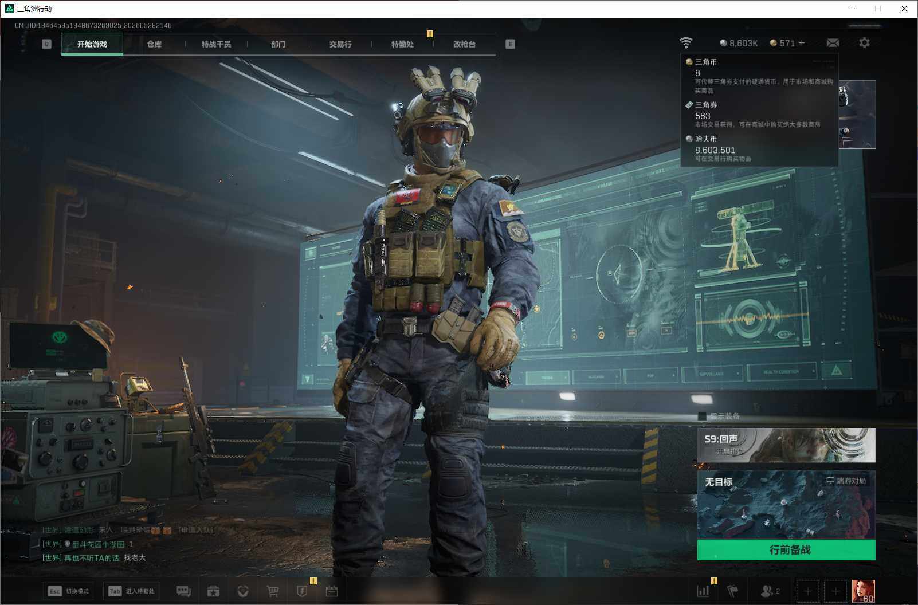
Task: Click the CN UID text at top
Action: pos(93,25)
